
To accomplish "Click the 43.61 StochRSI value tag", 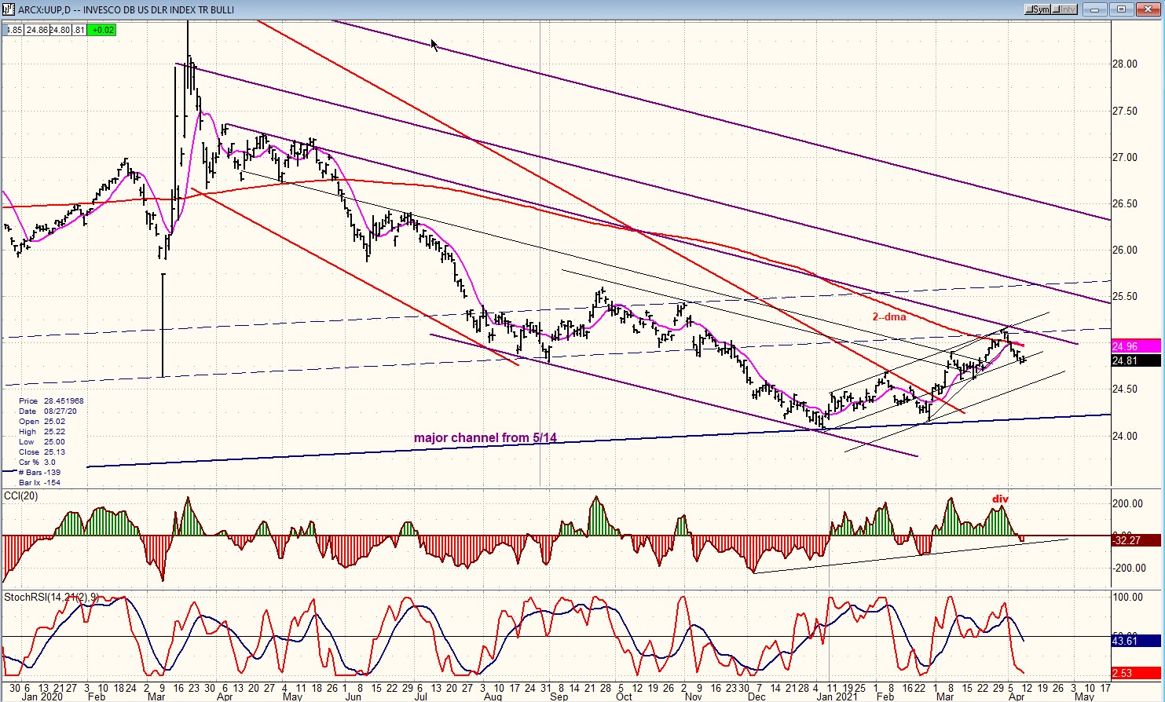I will pyautogui.click(x=1136, y=642).
